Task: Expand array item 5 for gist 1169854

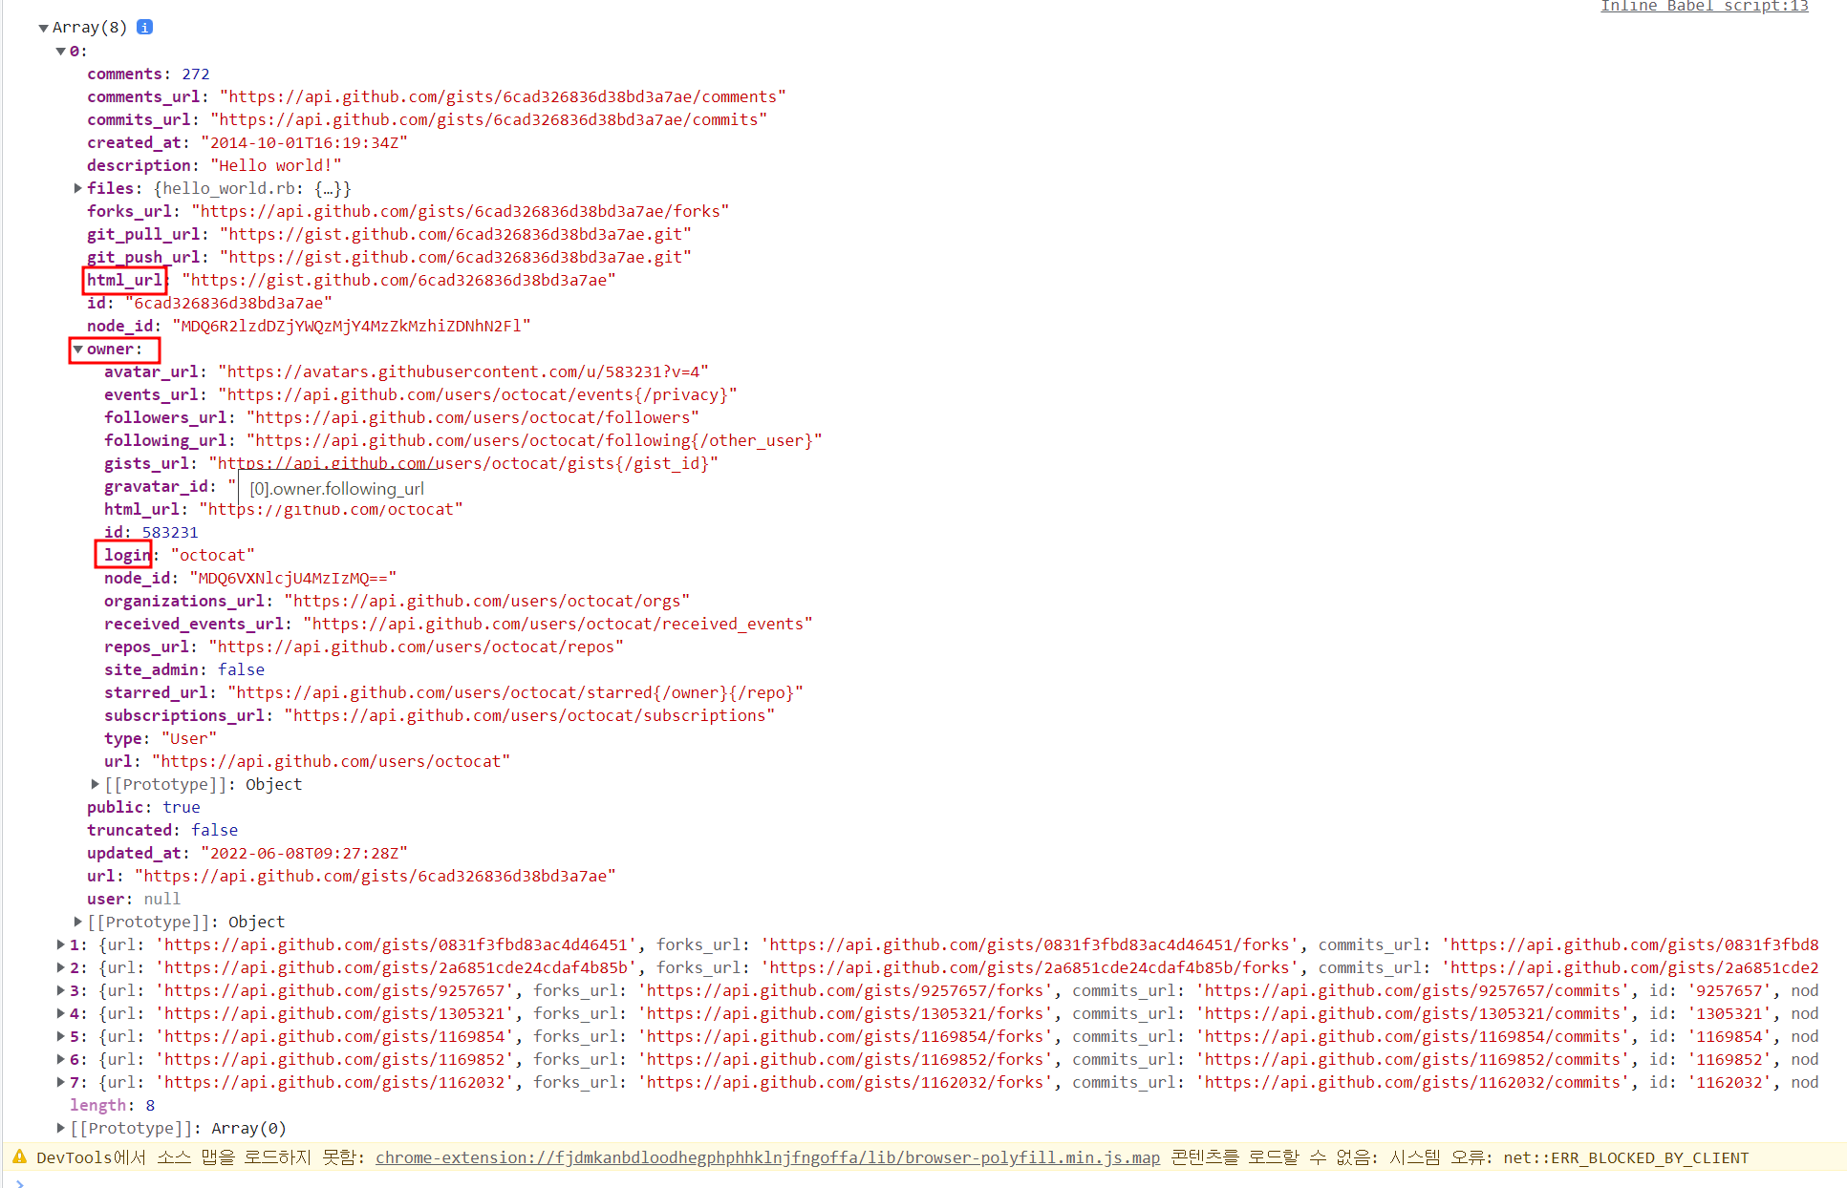Action: click(x=61, y=1036)
